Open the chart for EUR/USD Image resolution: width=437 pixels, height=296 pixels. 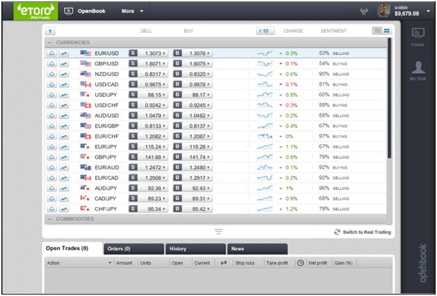[64, 54]
